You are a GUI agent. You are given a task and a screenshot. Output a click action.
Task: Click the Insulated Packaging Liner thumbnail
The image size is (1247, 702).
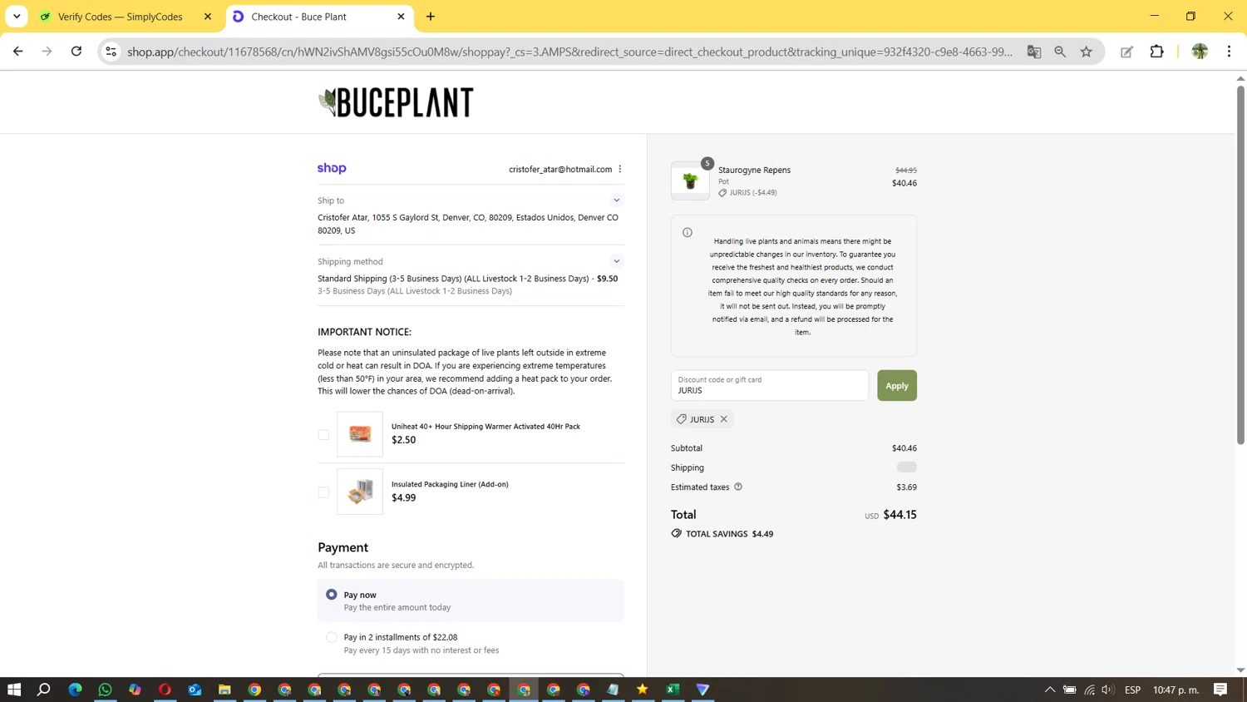pos(360,492)
